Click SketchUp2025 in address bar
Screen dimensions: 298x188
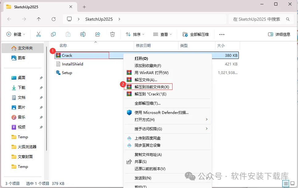click(99, 19)
